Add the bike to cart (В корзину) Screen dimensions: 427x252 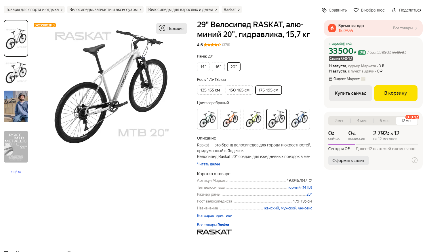[x=395, y=93]
